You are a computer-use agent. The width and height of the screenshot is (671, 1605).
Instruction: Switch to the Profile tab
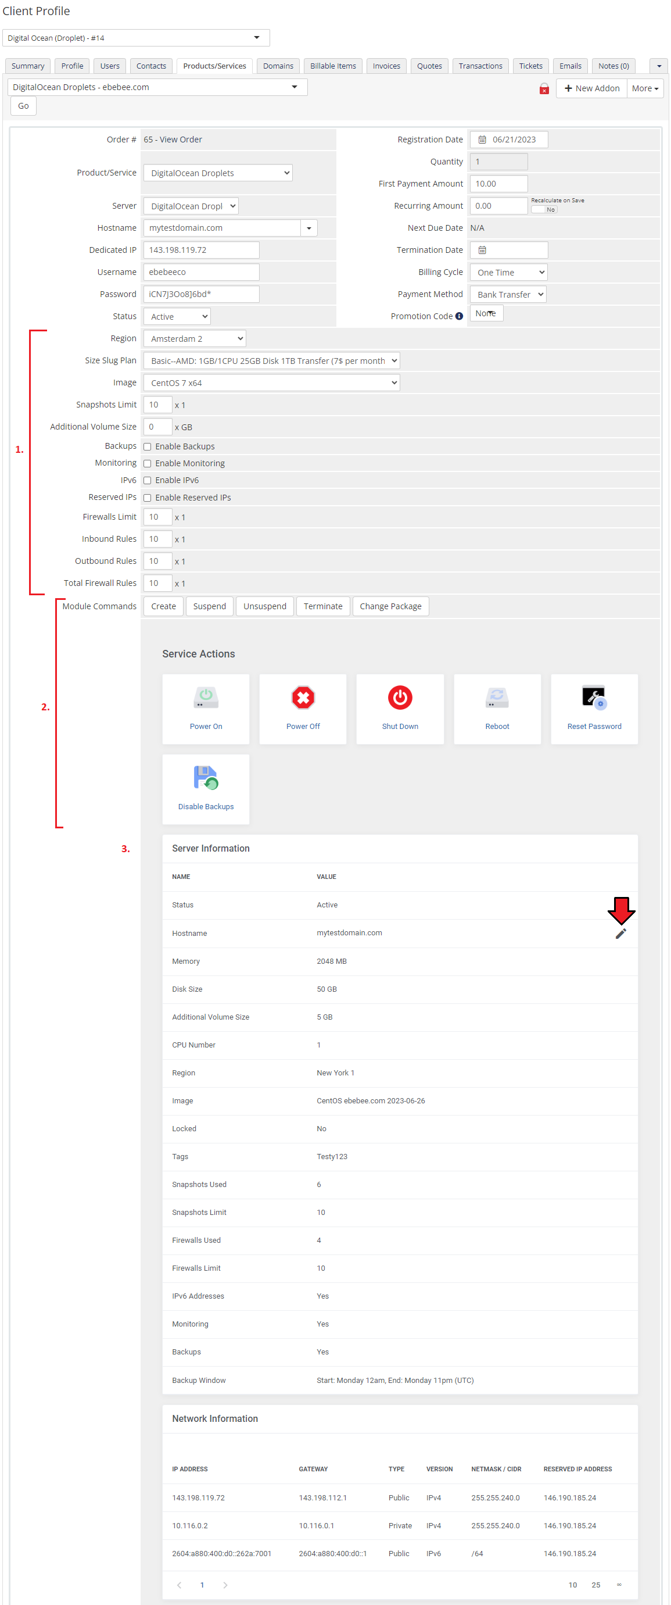click(72, 66)
